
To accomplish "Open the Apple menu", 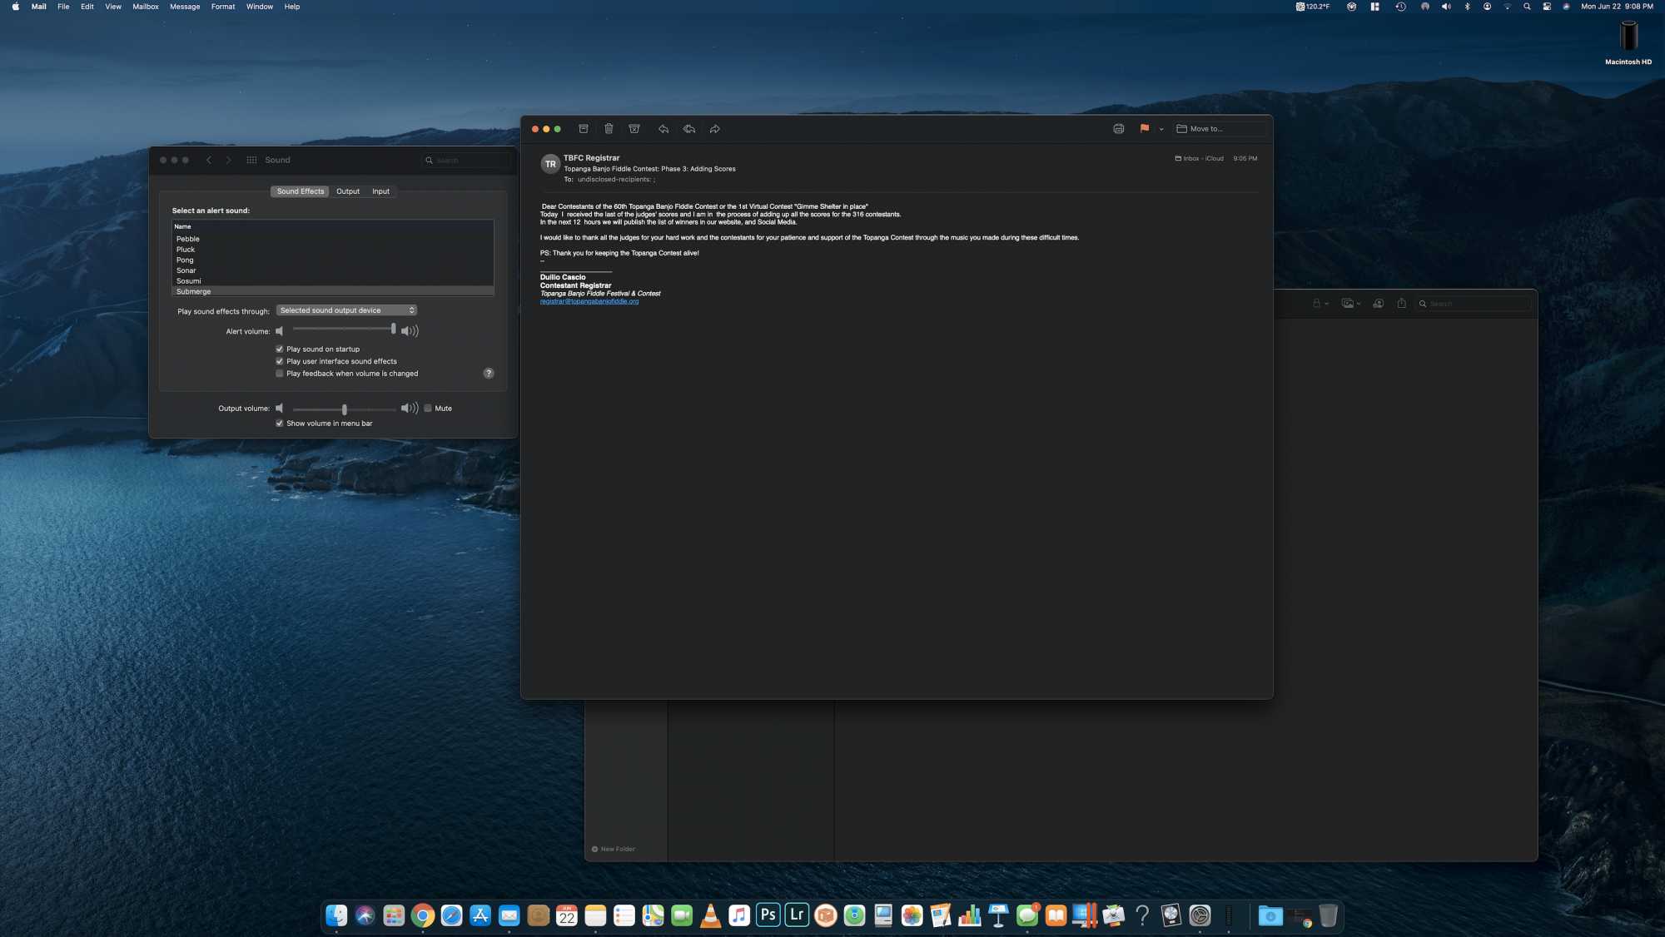I will pos(16,7).
